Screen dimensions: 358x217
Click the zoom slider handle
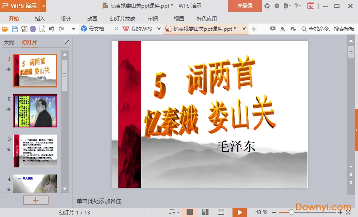pos(291,212)
